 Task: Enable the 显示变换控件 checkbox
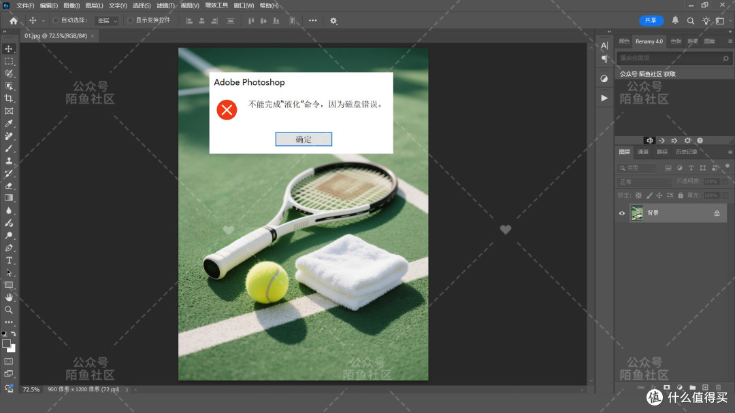tap(130, 20)
